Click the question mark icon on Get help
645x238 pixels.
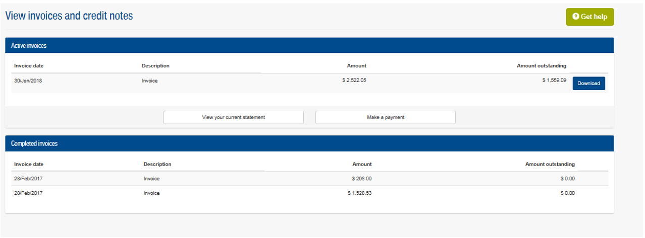[x=576, y=17]
